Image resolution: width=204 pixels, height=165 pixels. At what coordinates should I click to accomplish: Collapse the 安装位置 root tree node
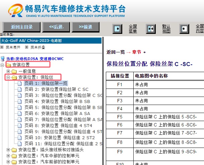pos(2,65)
